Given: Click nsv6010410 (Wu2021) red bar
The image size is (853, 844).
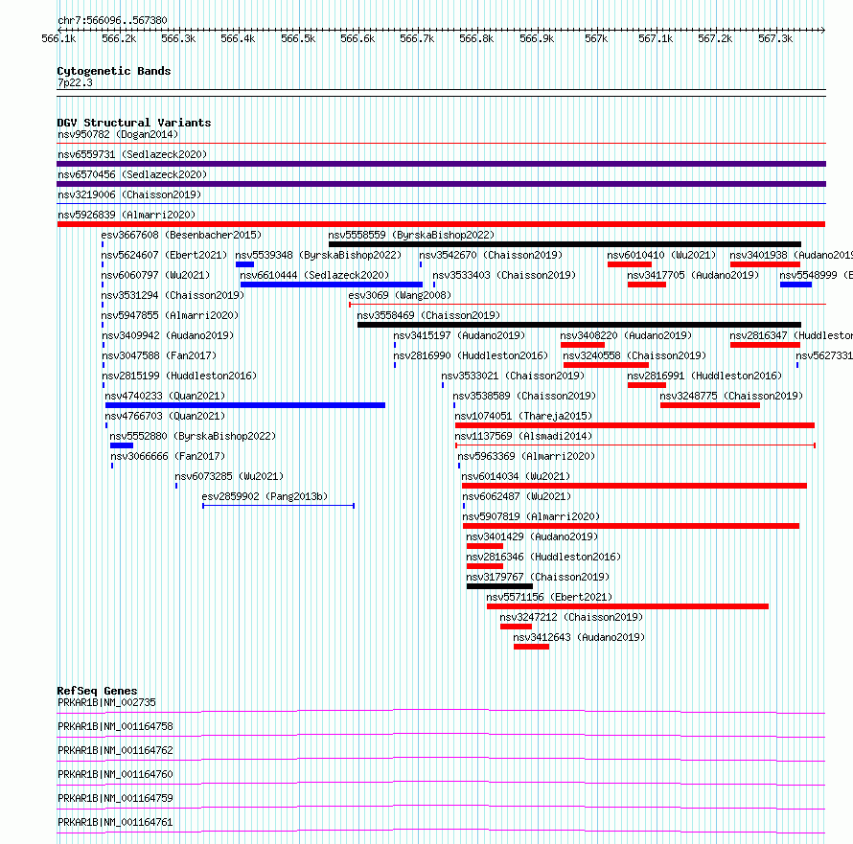Looking at the screenshot, I should (630, 264).
